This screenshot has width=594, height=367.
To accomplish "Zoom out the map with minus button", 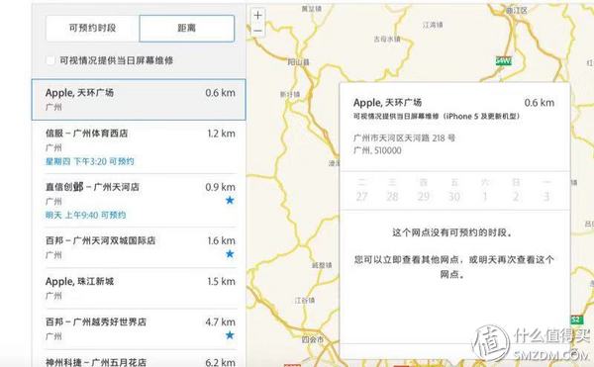I will click(258, 30).
